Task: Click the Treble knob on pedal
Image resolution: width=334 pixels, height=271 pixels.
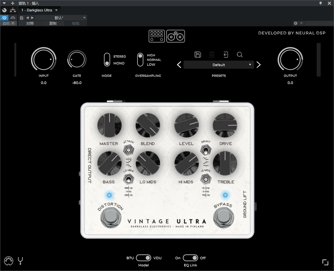Action: click(225, 164)
